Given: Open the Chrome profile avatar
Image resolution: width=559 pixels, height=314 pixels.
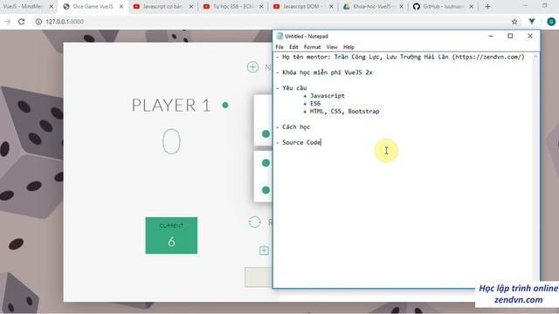Looking at the screenshot, I should click(x=551, y=22).
